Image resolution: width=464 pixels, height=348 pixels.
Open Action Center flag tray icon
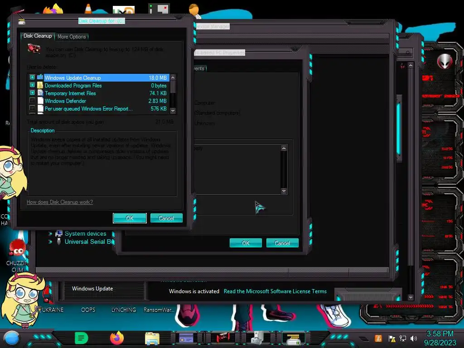click(x=392, y=338)
